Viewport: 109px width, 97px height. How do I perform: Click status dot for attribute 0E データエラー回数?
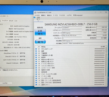coord(36,76)
